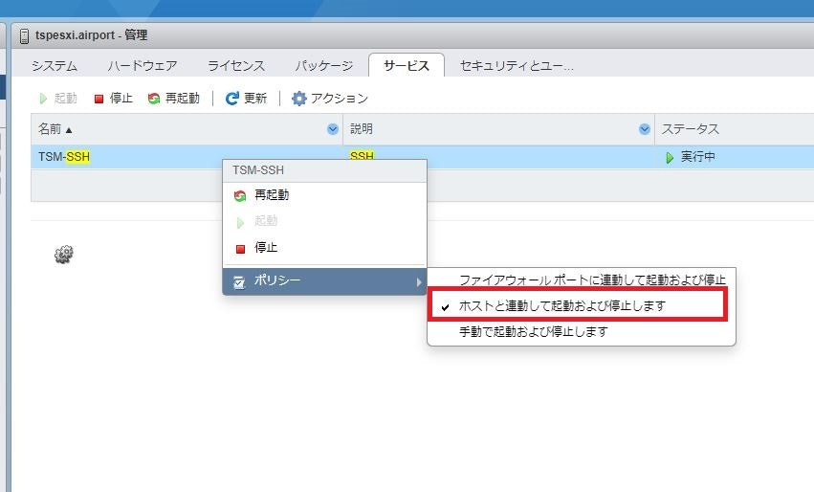Image resolution: width=814 pixels, height=492 pixels.
Task: Choose 停止 in the context menu
Action: (x=324, y=248)
